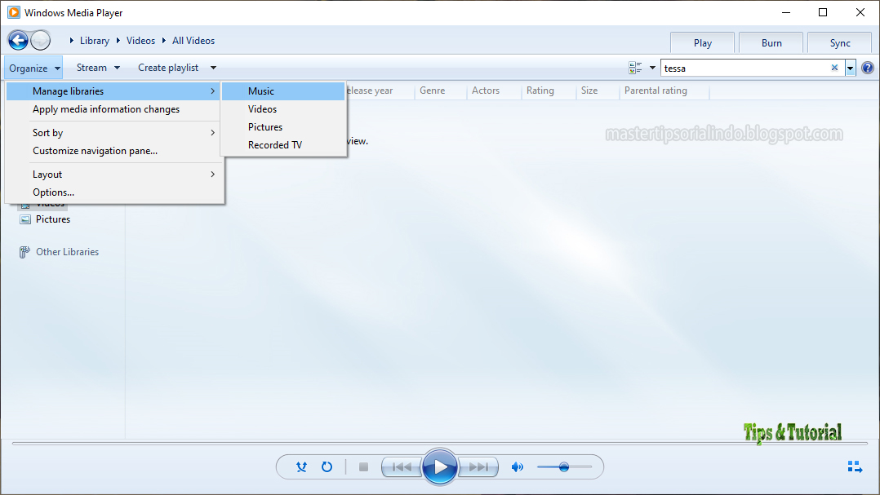Screen dimensions: 880x495
Task: Choose Apply media information changes
Action: pos(113,108)
